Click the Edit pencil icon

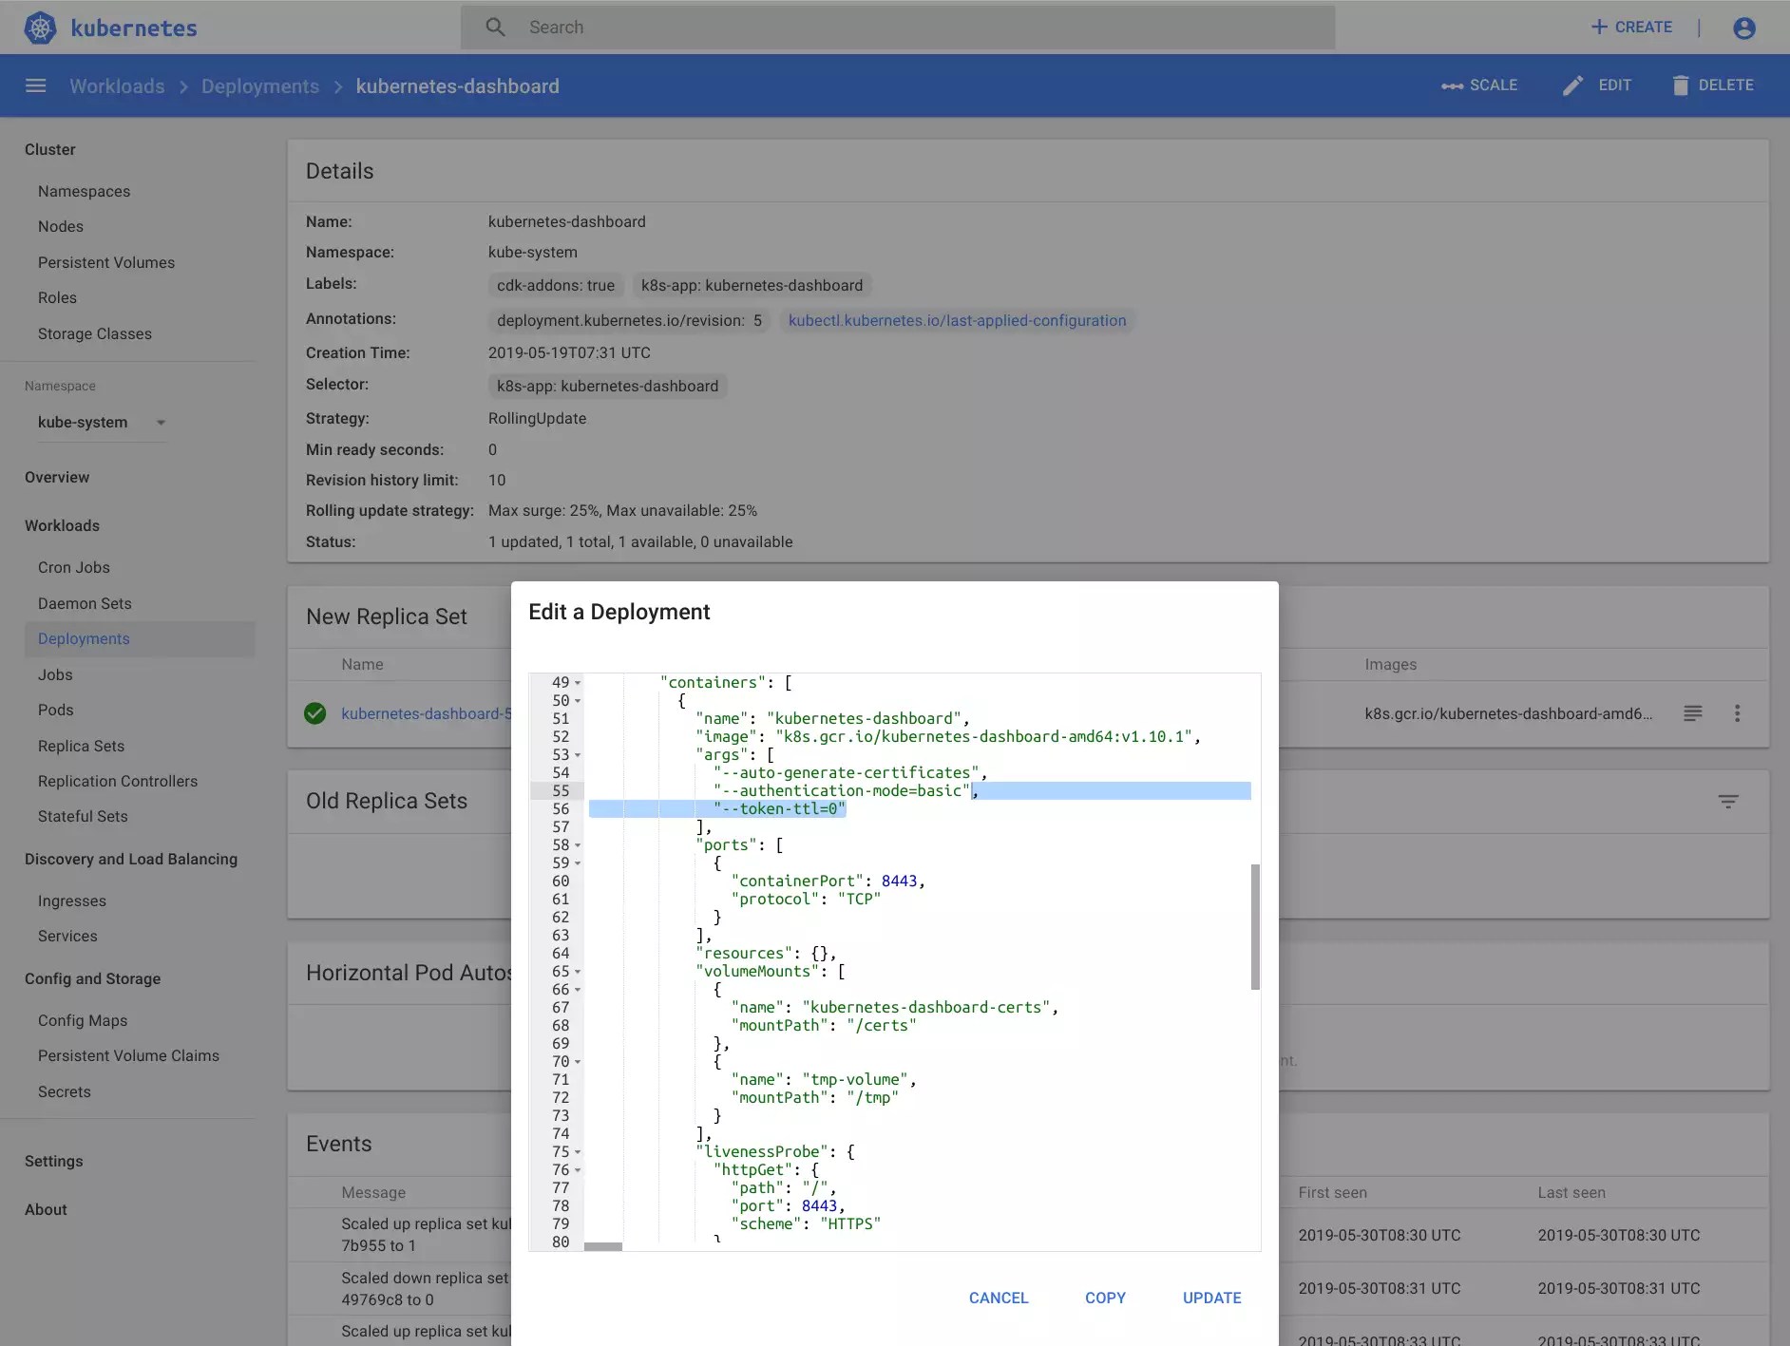[1573, 85]
